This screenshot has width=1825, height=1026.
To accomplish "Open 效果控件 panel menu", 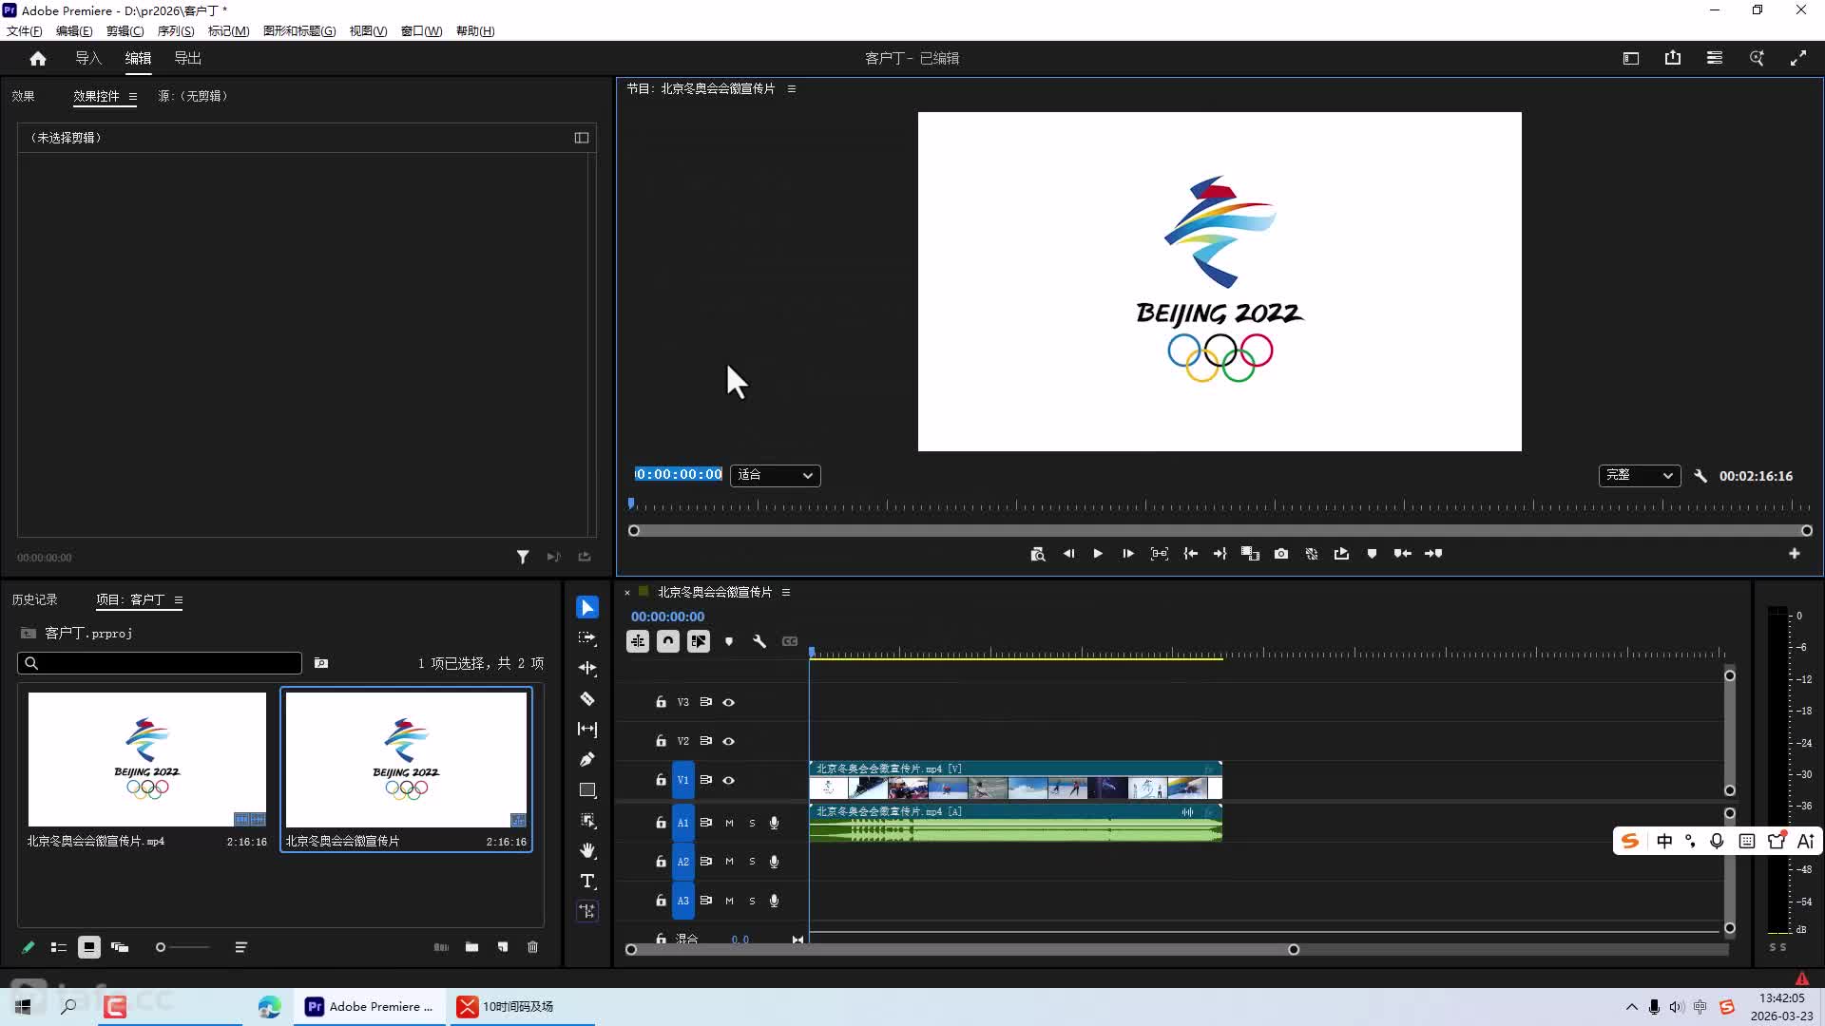I will tap(133, 97).
